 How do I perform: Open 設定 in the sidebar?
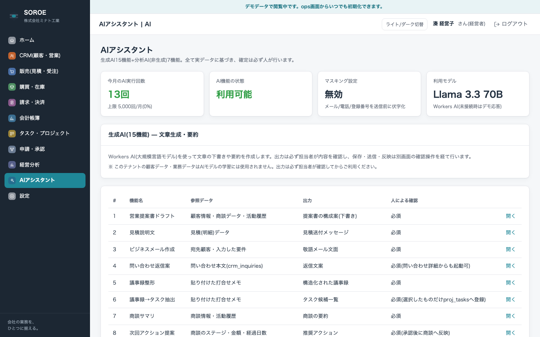click(x=45, y=196)
